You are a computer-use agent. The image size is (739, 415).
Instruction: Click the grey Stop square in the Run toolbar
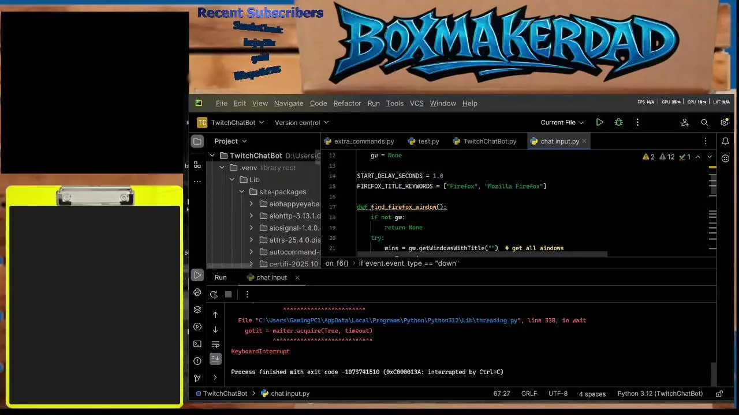pos(229,294)
